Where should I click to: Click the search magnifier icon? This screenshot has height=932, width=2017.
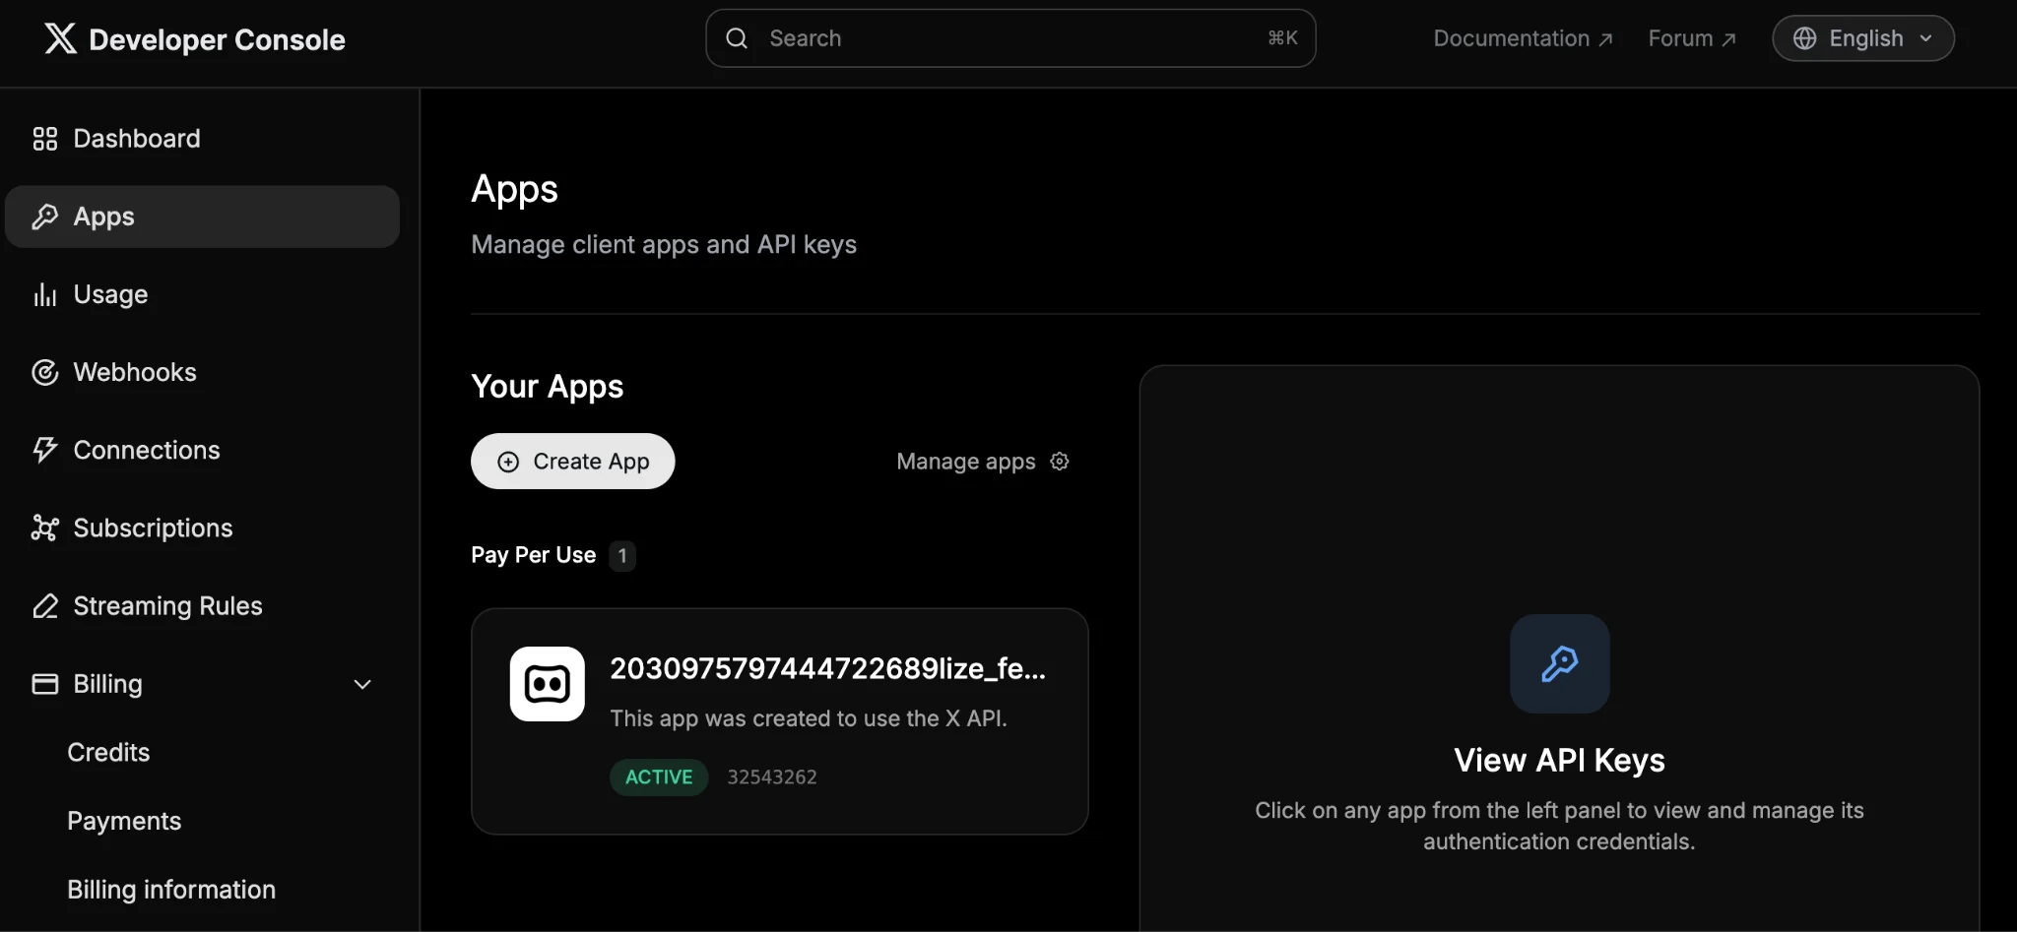pos(737,38)
